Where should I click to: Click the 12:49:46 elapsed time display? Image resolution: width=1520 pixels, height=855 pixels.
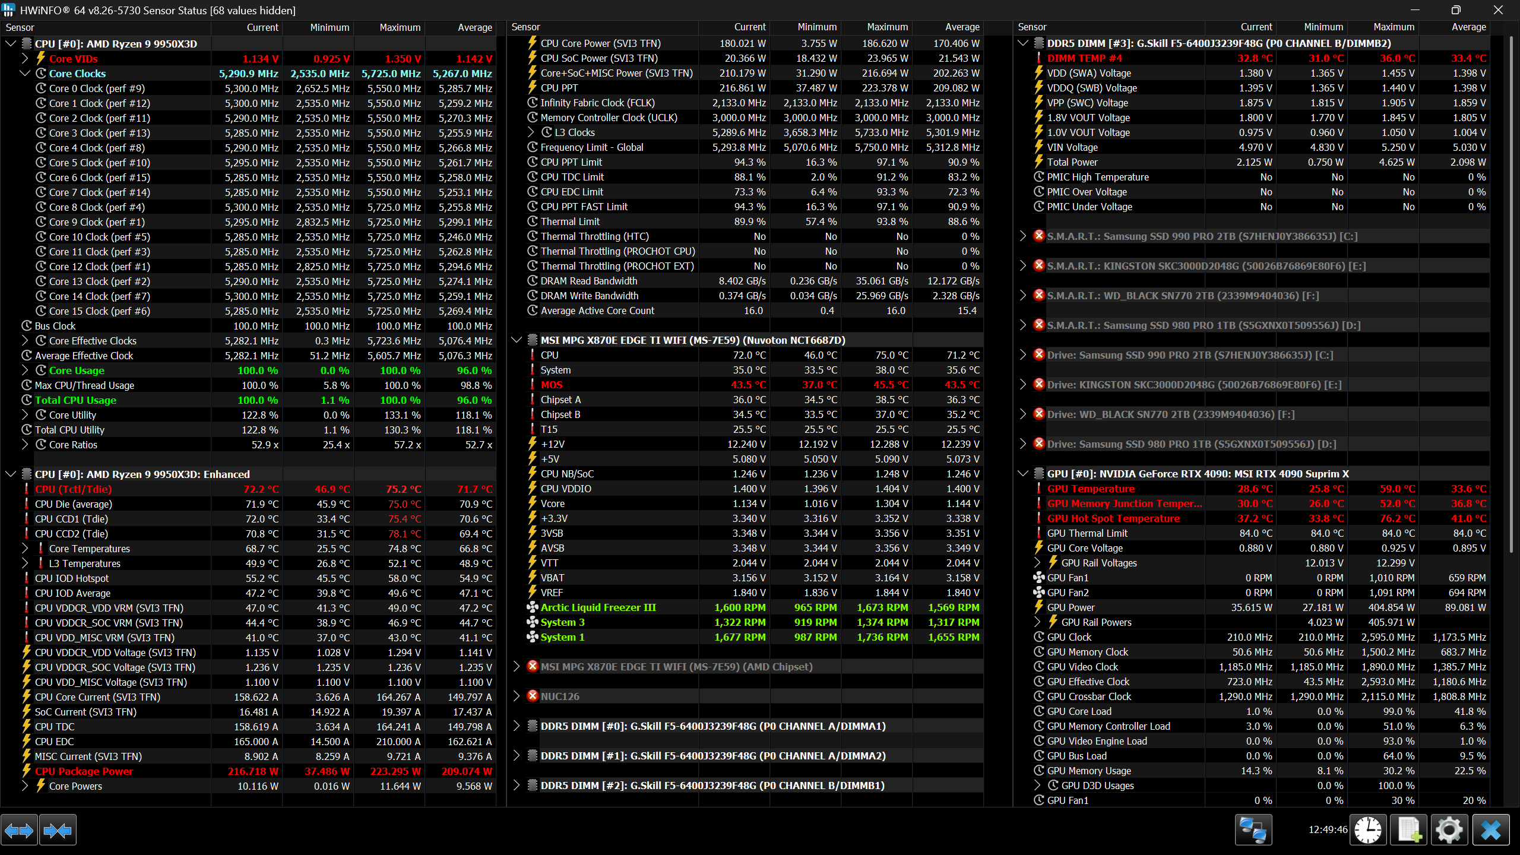coord(1328,829)
